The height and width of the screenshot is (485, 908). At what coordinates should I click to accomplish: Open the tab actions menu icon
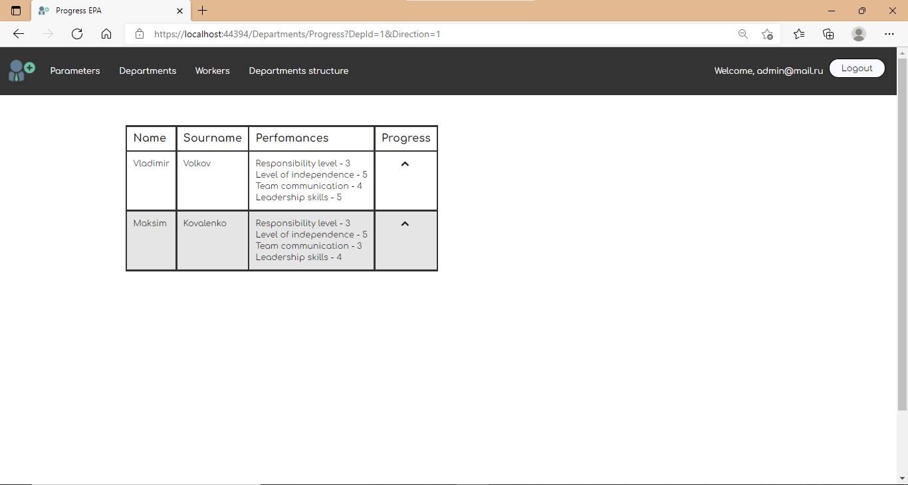[x=16, y=11]
